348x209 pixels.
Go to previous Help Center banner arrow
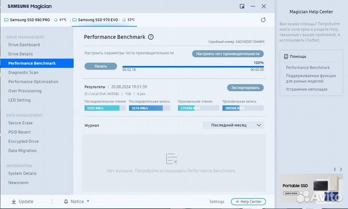point(335,169)
